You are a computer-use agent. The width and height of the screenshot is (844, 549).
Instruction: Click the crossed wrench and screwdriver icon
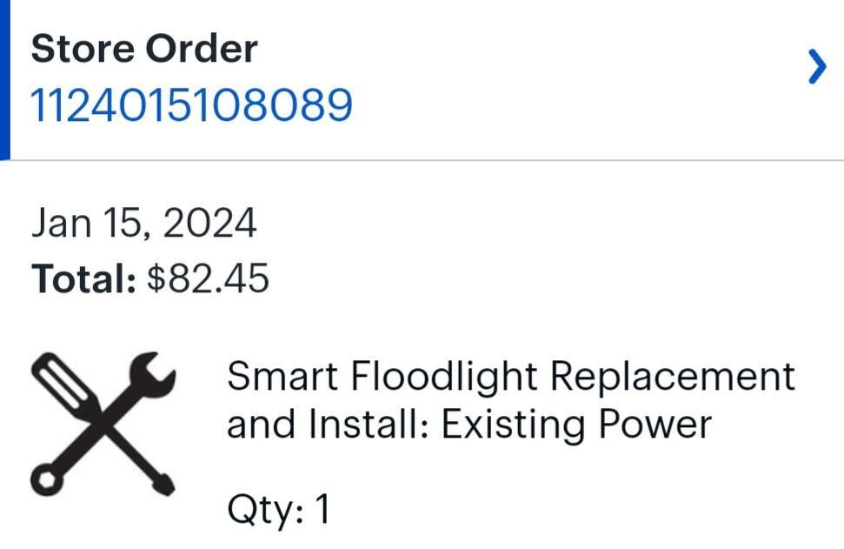click(103, 424)
